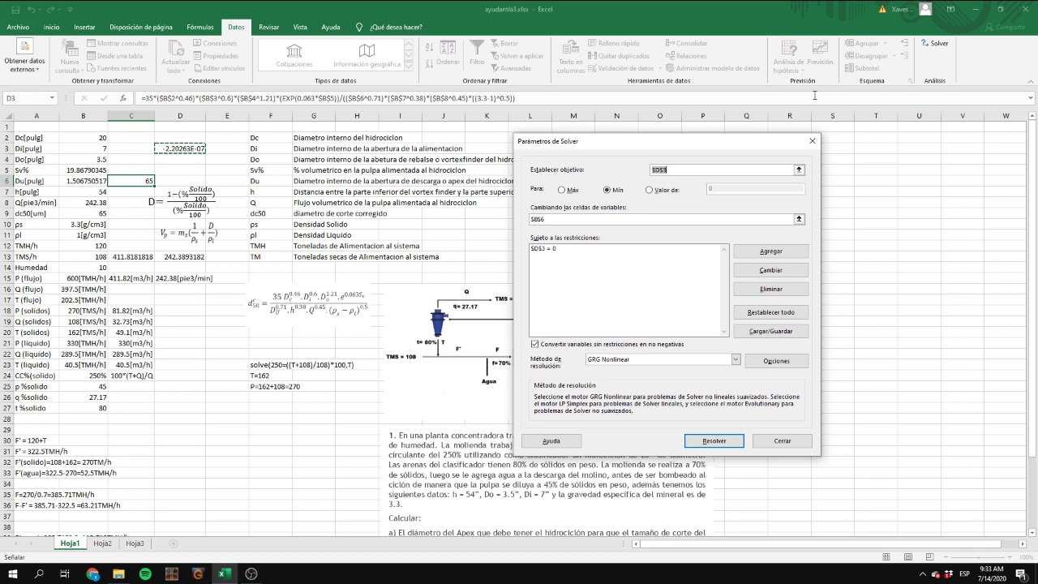Click the Cerrar button in Solver
Screen dimensions: 1038x584
point(782,440)
